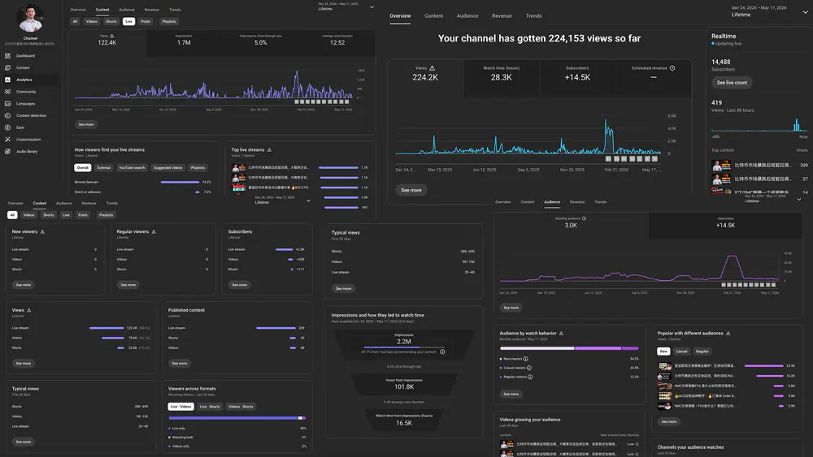Click warning triangle beside Views card with 122.4K live stream

(29, 310)
